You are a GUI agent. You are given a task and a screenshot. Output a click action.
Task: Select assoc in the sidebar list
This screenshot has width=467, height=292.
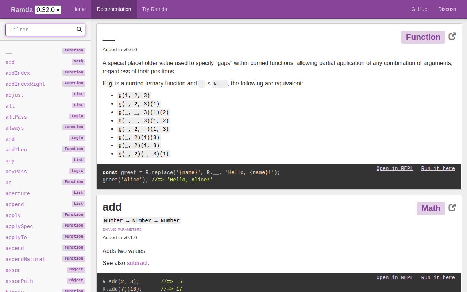(45, 270)
